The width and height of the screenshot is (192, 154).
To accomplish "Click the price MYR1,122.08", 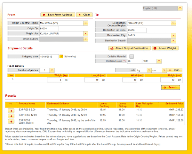I will tap(176, 120).
